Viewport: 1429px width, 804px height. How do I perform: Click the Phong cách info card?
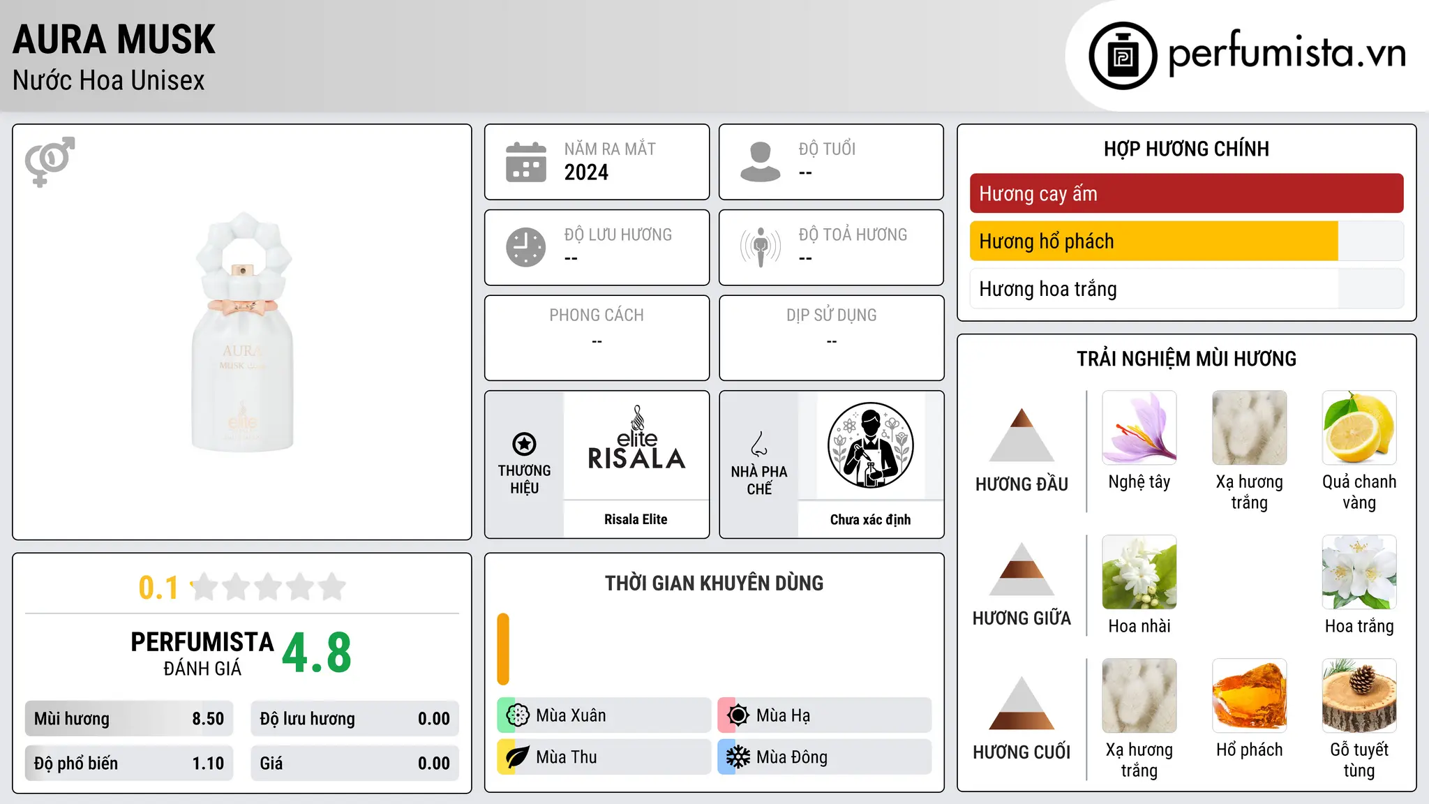597,338
